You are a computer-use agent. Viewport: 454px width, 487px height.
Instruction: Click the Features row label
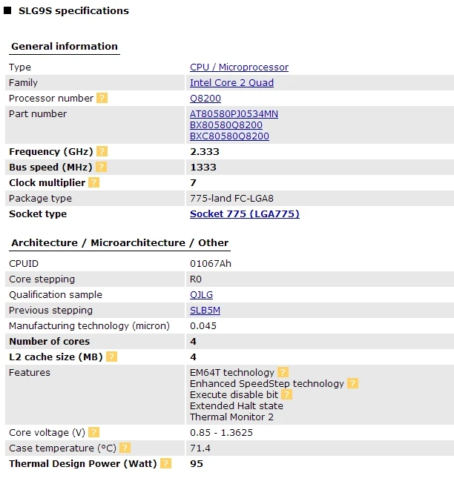(x=30, y=372)
